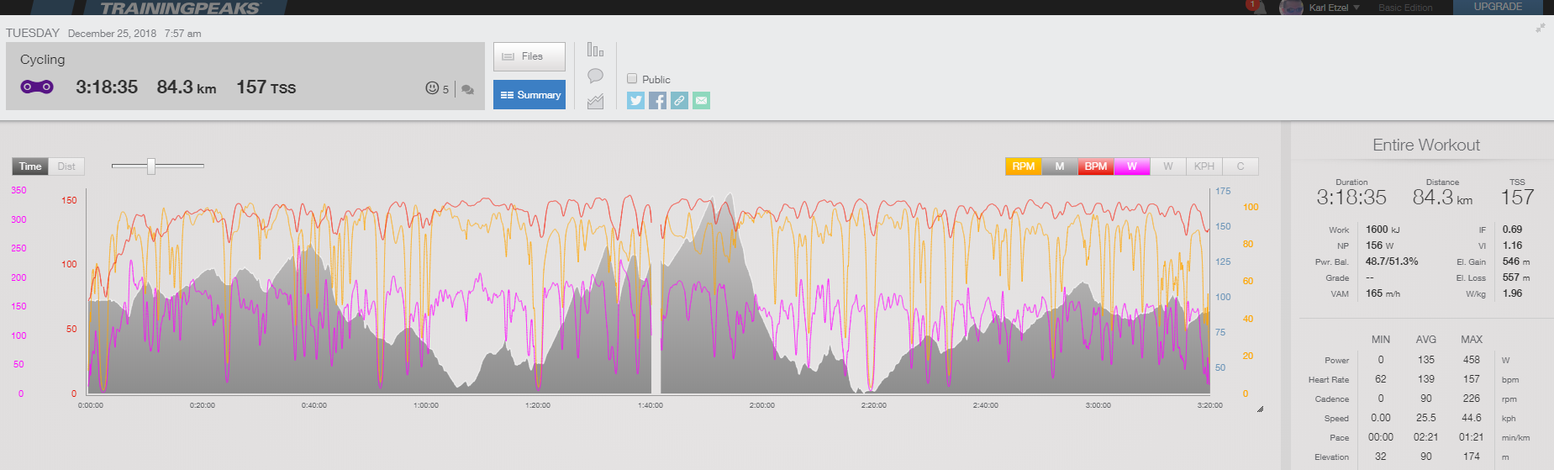This screenshot has height=470, width=1554.
Task: Click the user avatar picture
Action: (x=1291, y=8)
